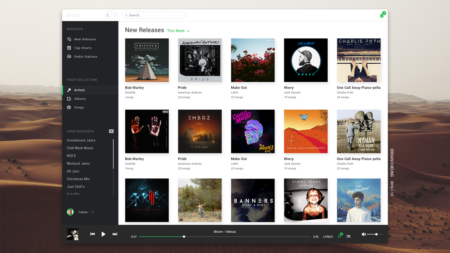Open the Nyman War Work album cover
This screenshot has width=450, height=253.
point(359,132)
